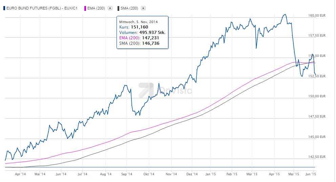This screenshot has height=182, width=336.
Task: Click the 150,00 EUR y-axis label
Action: tap(317, 96)
